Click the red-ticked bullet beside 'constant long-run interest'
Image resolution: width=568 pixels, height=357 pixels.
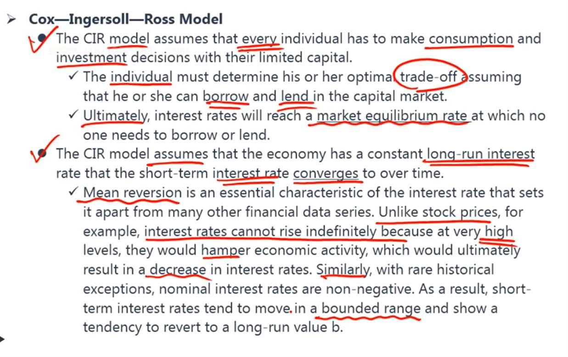[x=43, y=154]
